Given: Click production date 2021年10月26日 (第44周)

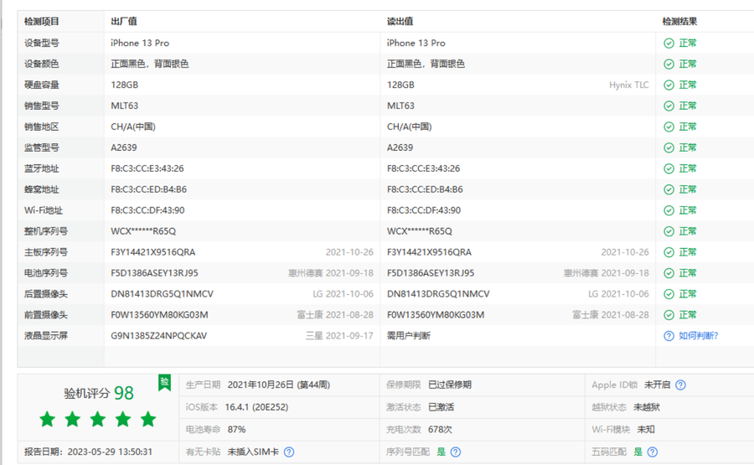Looking at the screenshot, I should tap(279, 385).
